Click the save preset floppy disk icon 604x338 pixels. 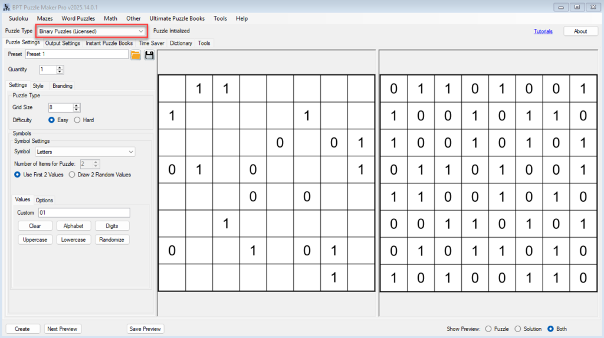click(x=149, y=55)
